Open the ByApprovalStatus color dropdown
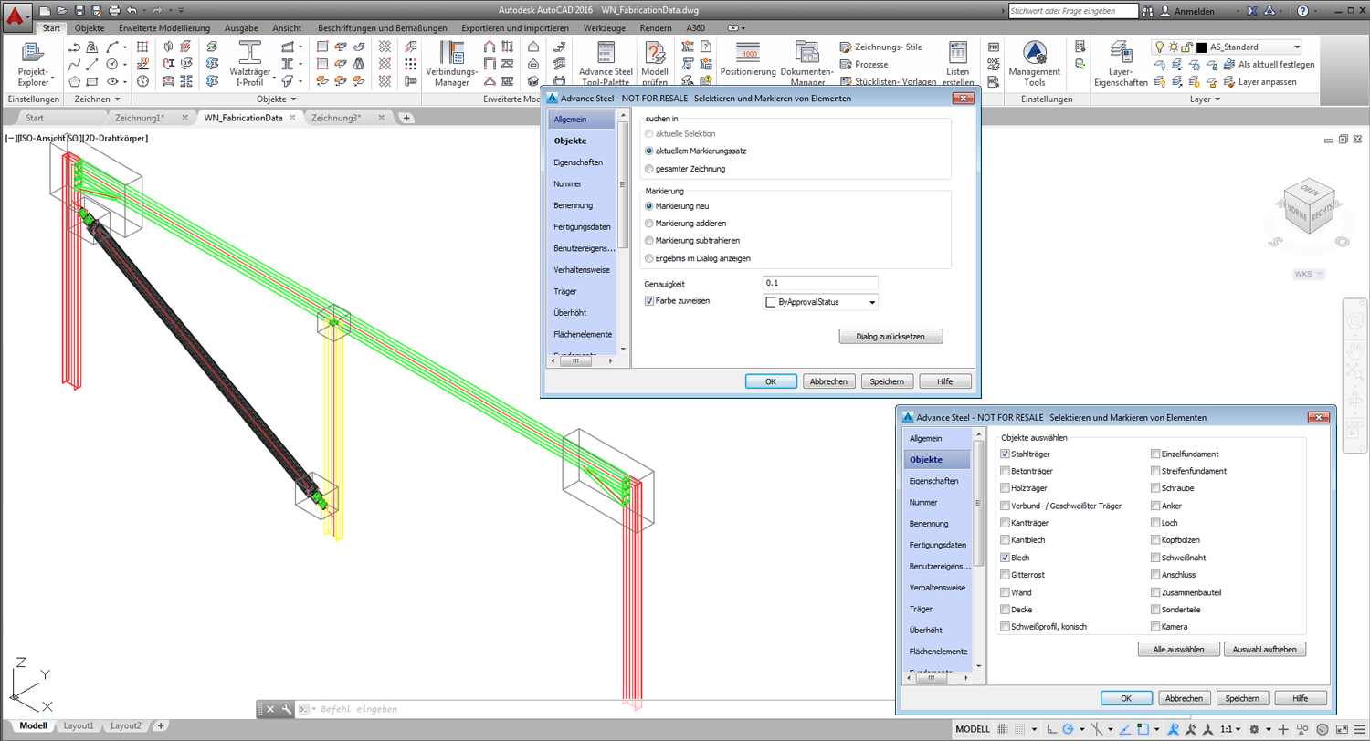Viewport: 1370px width, 741px height. (x=872, y=302)
